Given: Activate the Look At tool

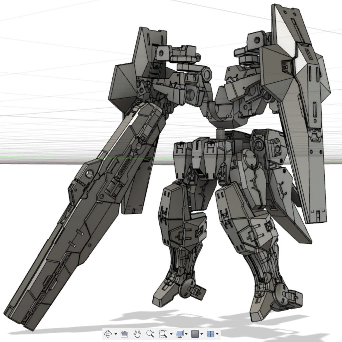Looking at the screenshot, I should click(125, 334).
